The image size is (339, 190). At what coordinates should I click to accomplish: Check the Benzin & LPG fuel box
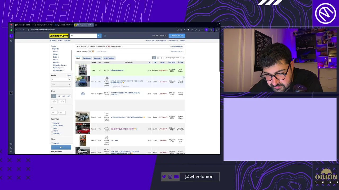click(x=52, y=126)
